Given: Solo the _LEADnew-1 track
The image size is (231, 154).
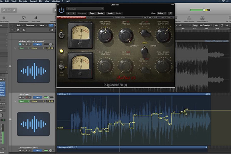Looking at the screenshot, I should pyautogui.click(x=23, y=97).
